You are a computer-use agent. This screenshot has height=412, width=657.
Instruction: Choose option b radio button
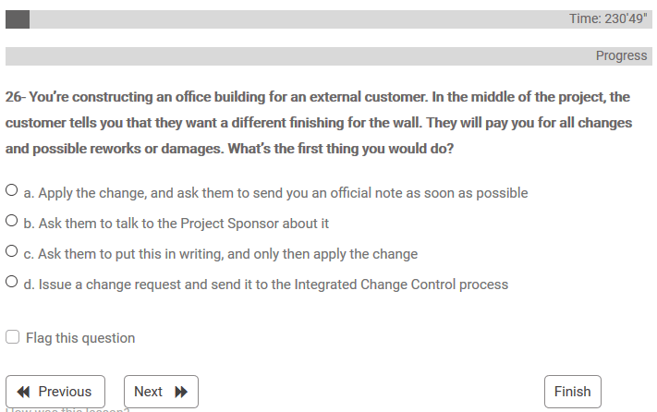[12, 222]
